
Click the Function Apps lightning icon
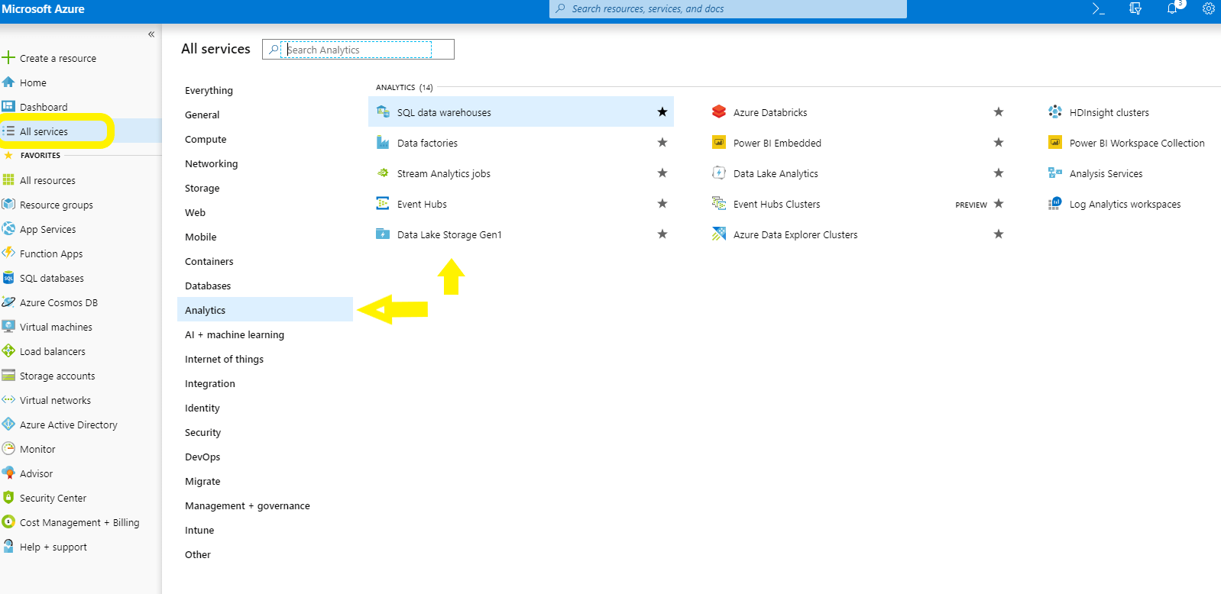click(8, 253)
